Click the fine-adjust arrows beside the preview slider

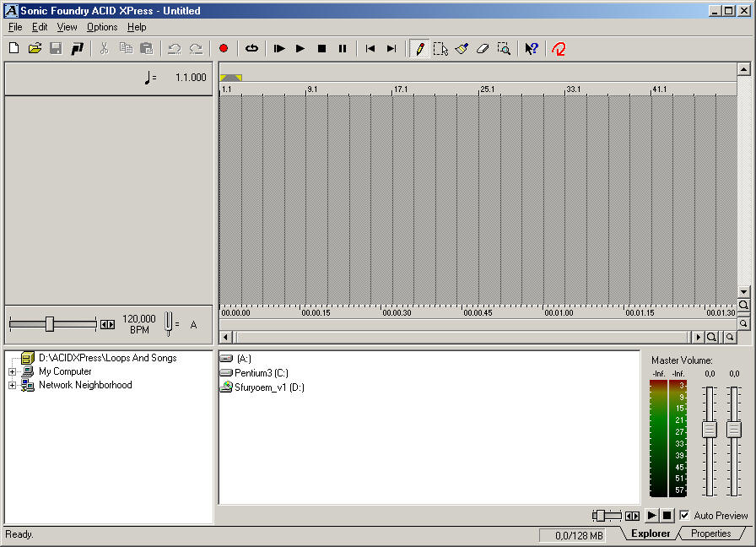[x=632, y=516]
